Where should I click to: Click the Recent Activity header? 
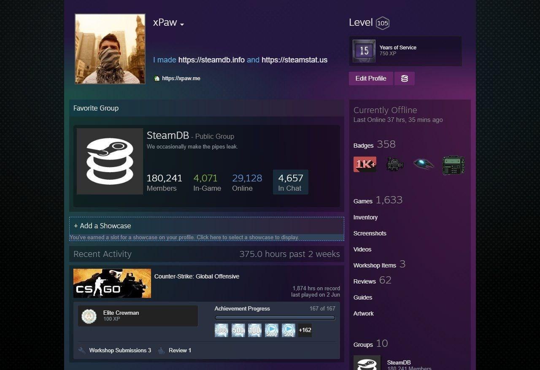point(103,254)
